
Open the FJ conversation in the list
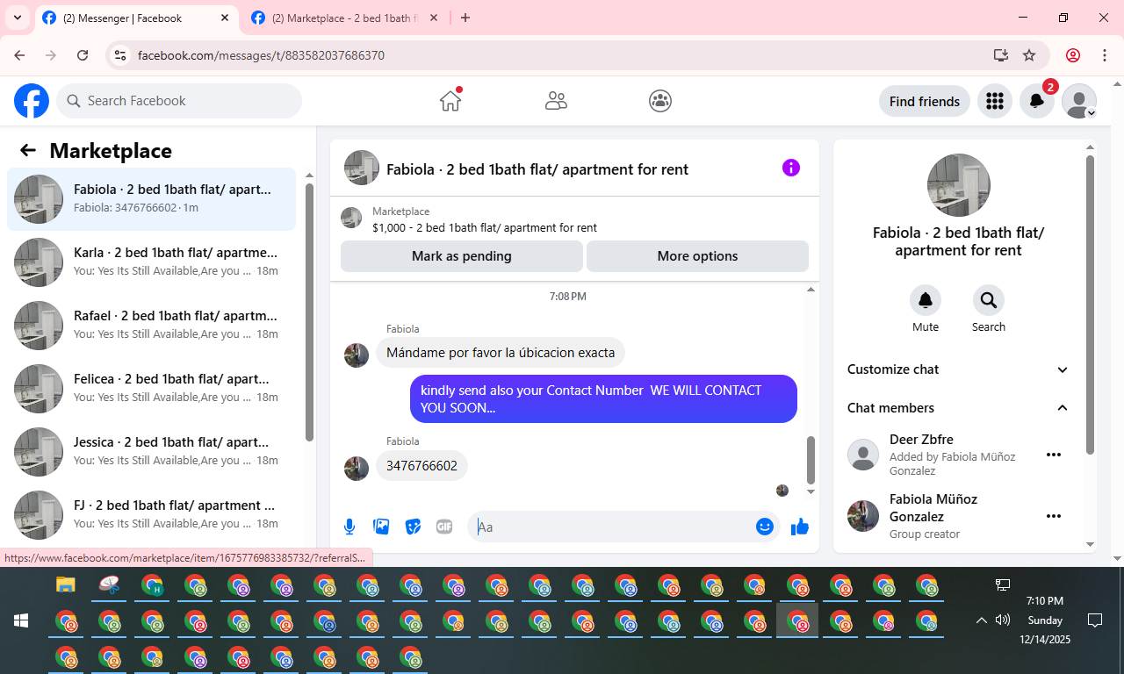click(x=151, y=515)
